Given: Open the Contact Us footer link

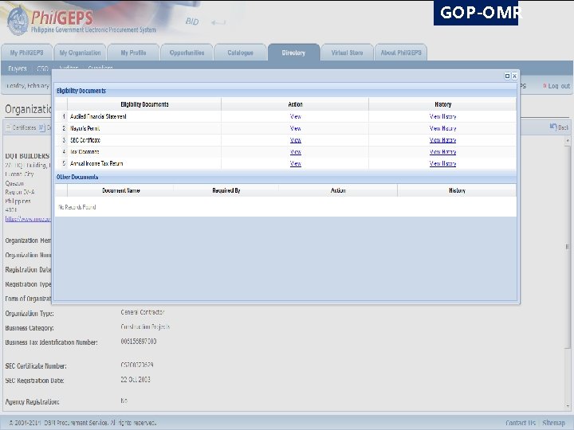Looking at the screenshot, I should [520, 423].
